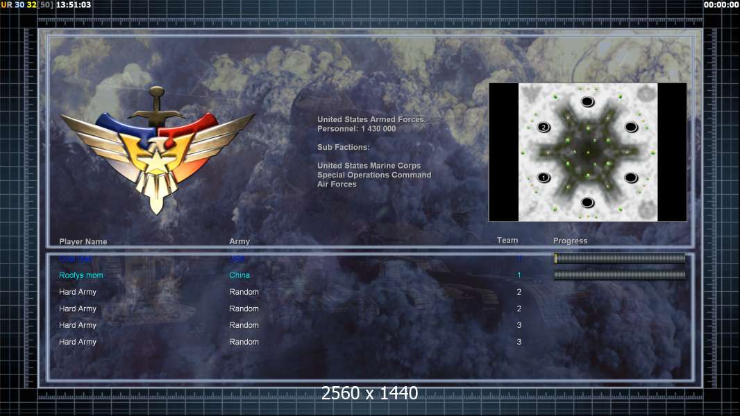Click the Sub Factions: label
The width and height of the screenshot is (740, 416).
(x=344, y=147)
